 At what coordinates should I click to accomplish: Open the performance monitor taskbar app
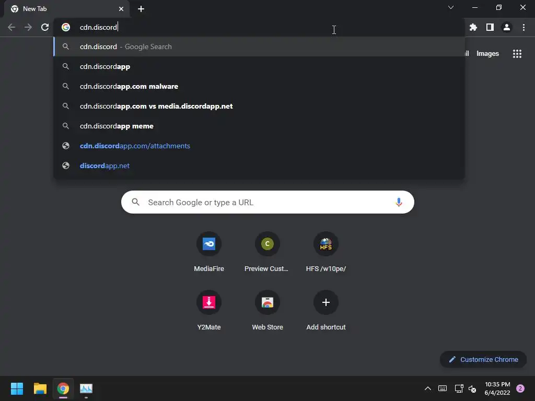click(x=86, y=388)
